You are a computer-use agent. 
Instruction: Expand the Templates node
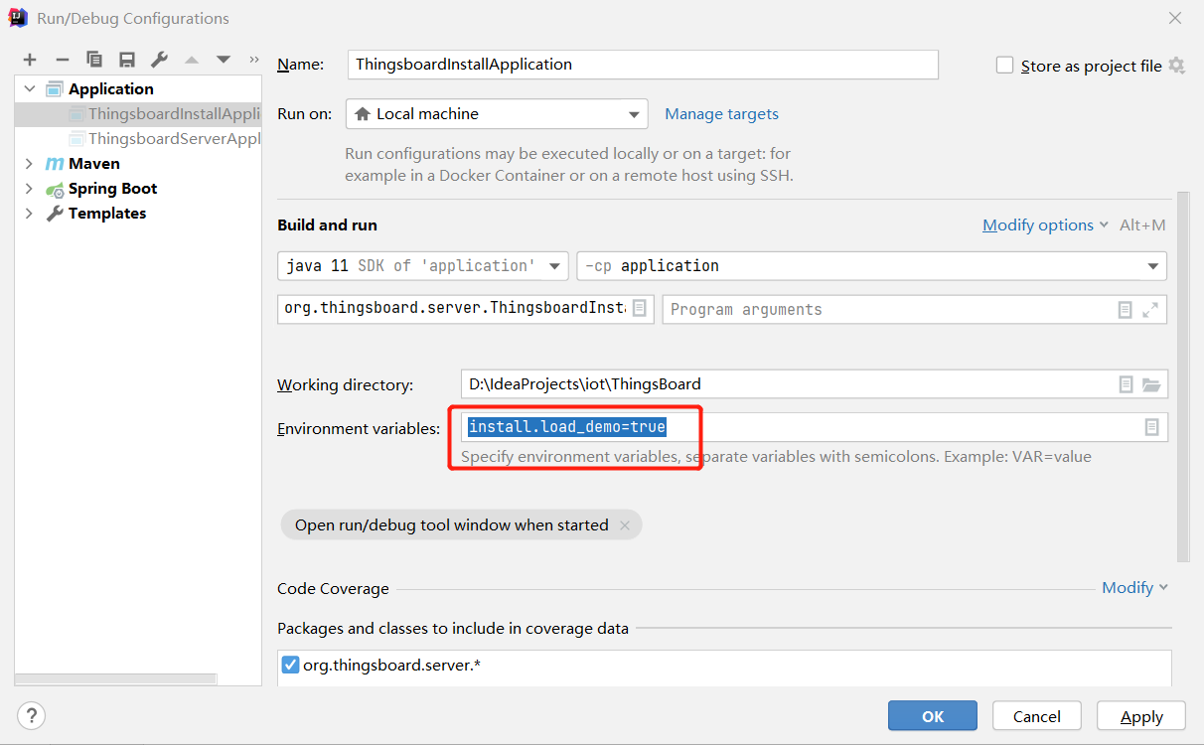point(30,214)
